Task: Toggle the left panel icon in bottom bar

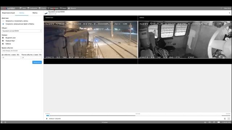Action: tap(2, 122)
